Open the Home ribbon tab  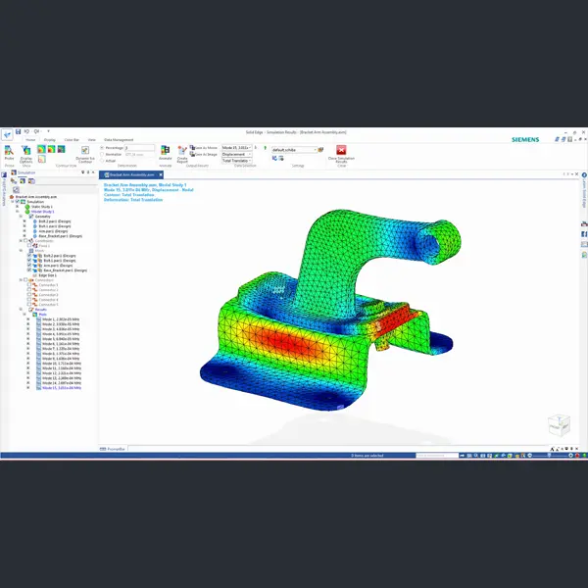click(30, 140)
